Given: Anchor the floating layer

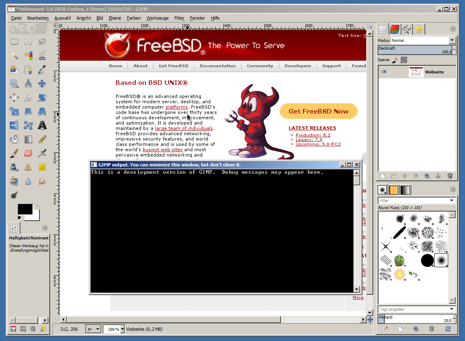Looking at the screenshot, I should click(438, 176).
